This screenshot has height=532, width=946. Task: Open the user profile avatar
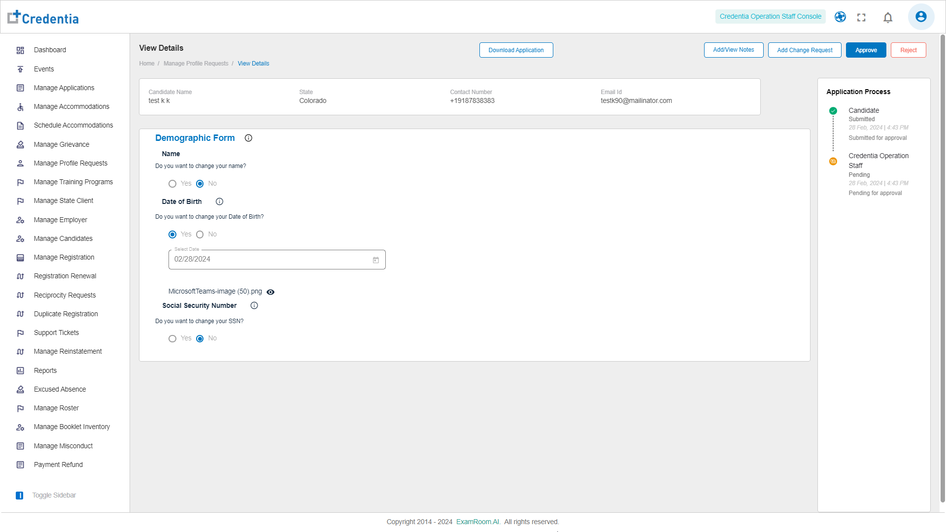click(x=920, y=17)
